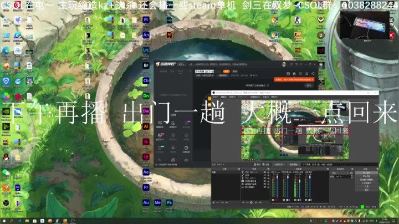Open OBS 文件(F) menu

point(215,97)
